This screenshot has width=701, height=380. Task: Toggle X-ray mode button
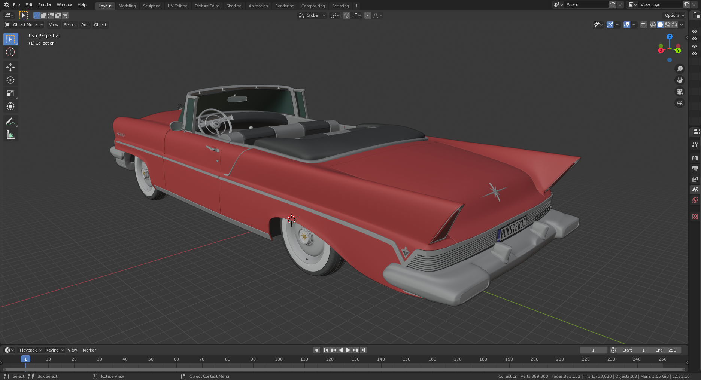coord(643,25)
